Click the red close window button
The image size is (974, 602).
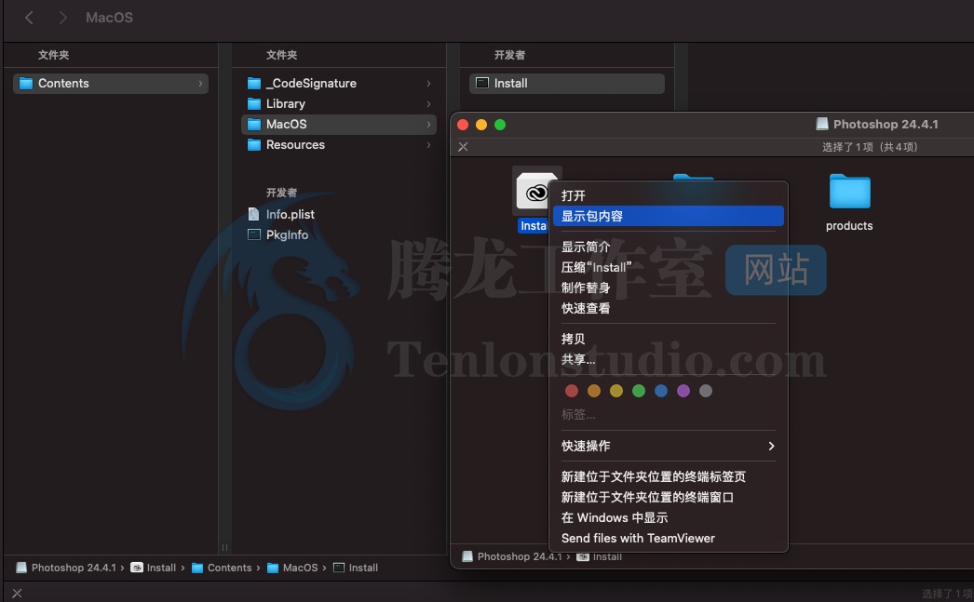coord(463,125)
